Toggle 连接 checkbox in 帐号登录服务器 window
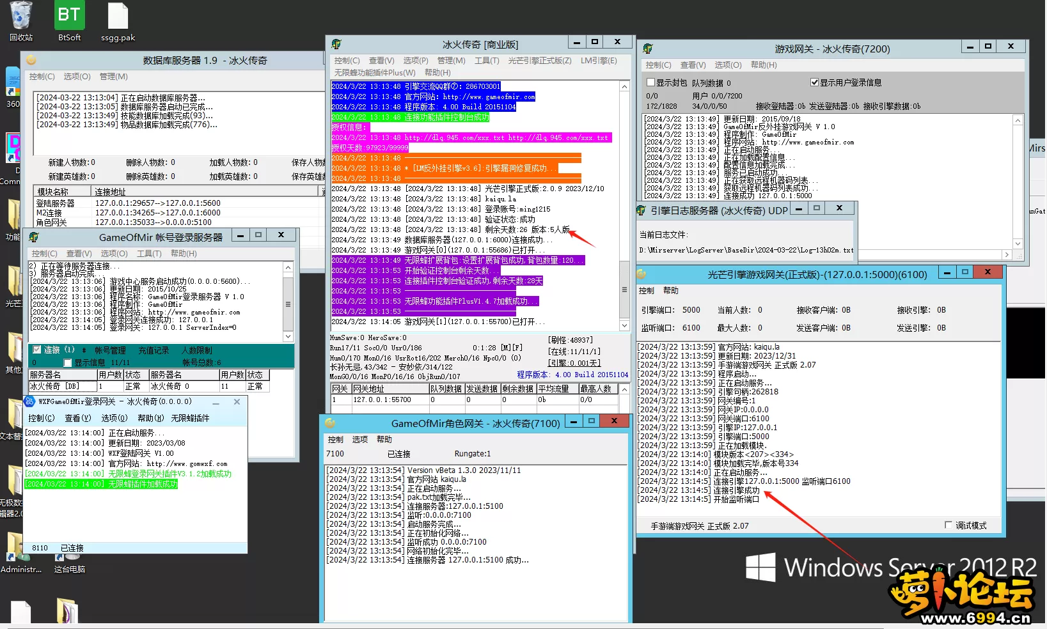The height and width of the screenshot is (629, 1047). point(37,350)
